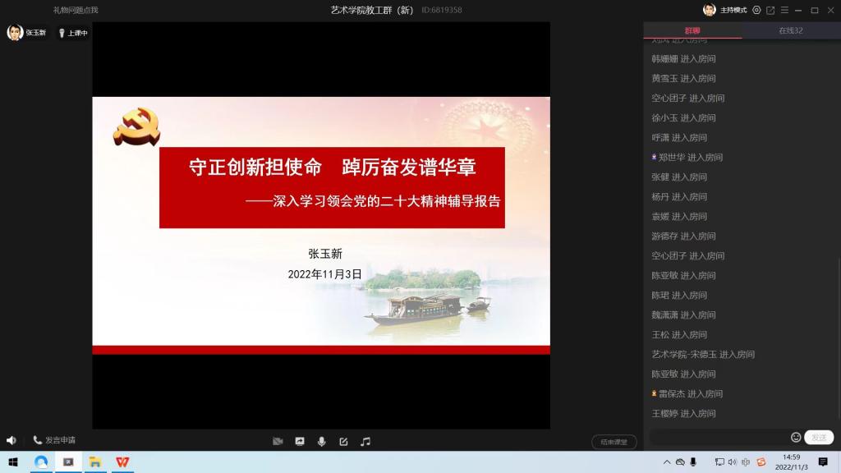Click the music note icon
The image size is (841, 473).
tap(365, 441)
